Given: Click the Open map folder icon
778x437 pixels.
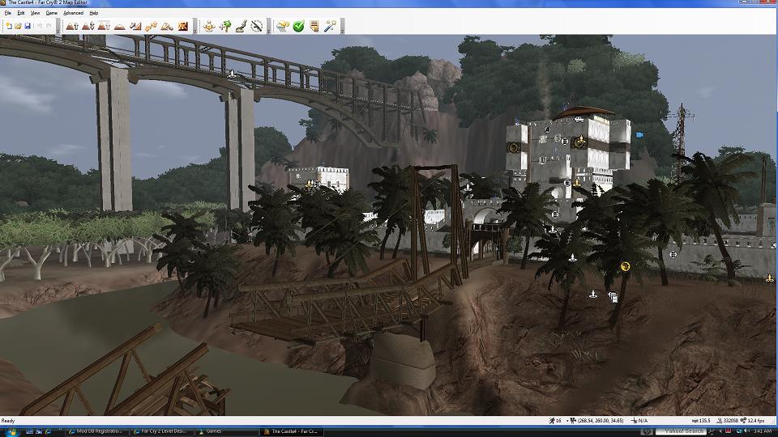Looking at the screenshot, I should pyautogui.click(x=18, y=26).
